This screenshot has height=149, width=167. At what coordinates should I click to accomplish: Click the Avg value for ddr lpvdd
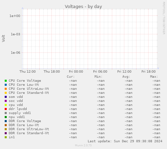point(128,109)
